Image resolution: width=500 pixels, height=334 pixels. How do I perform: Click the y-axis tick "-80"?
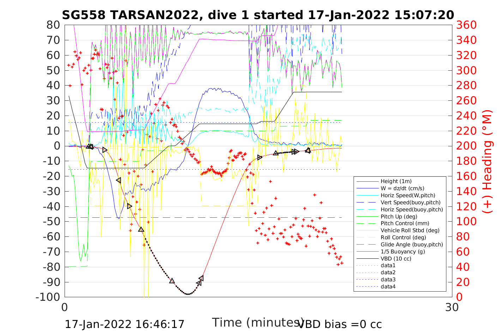tap(51, 267)
